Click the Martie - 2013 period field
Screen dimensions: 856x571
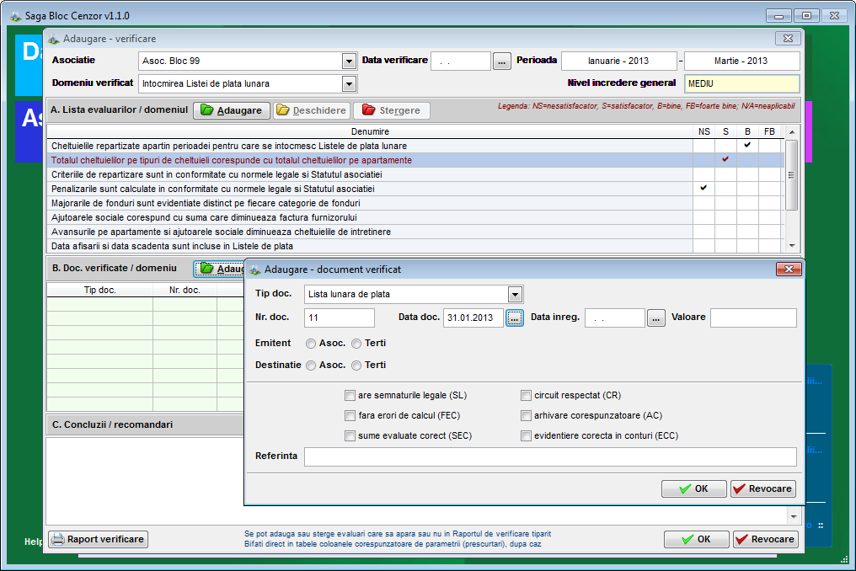[x=742, y=61]
